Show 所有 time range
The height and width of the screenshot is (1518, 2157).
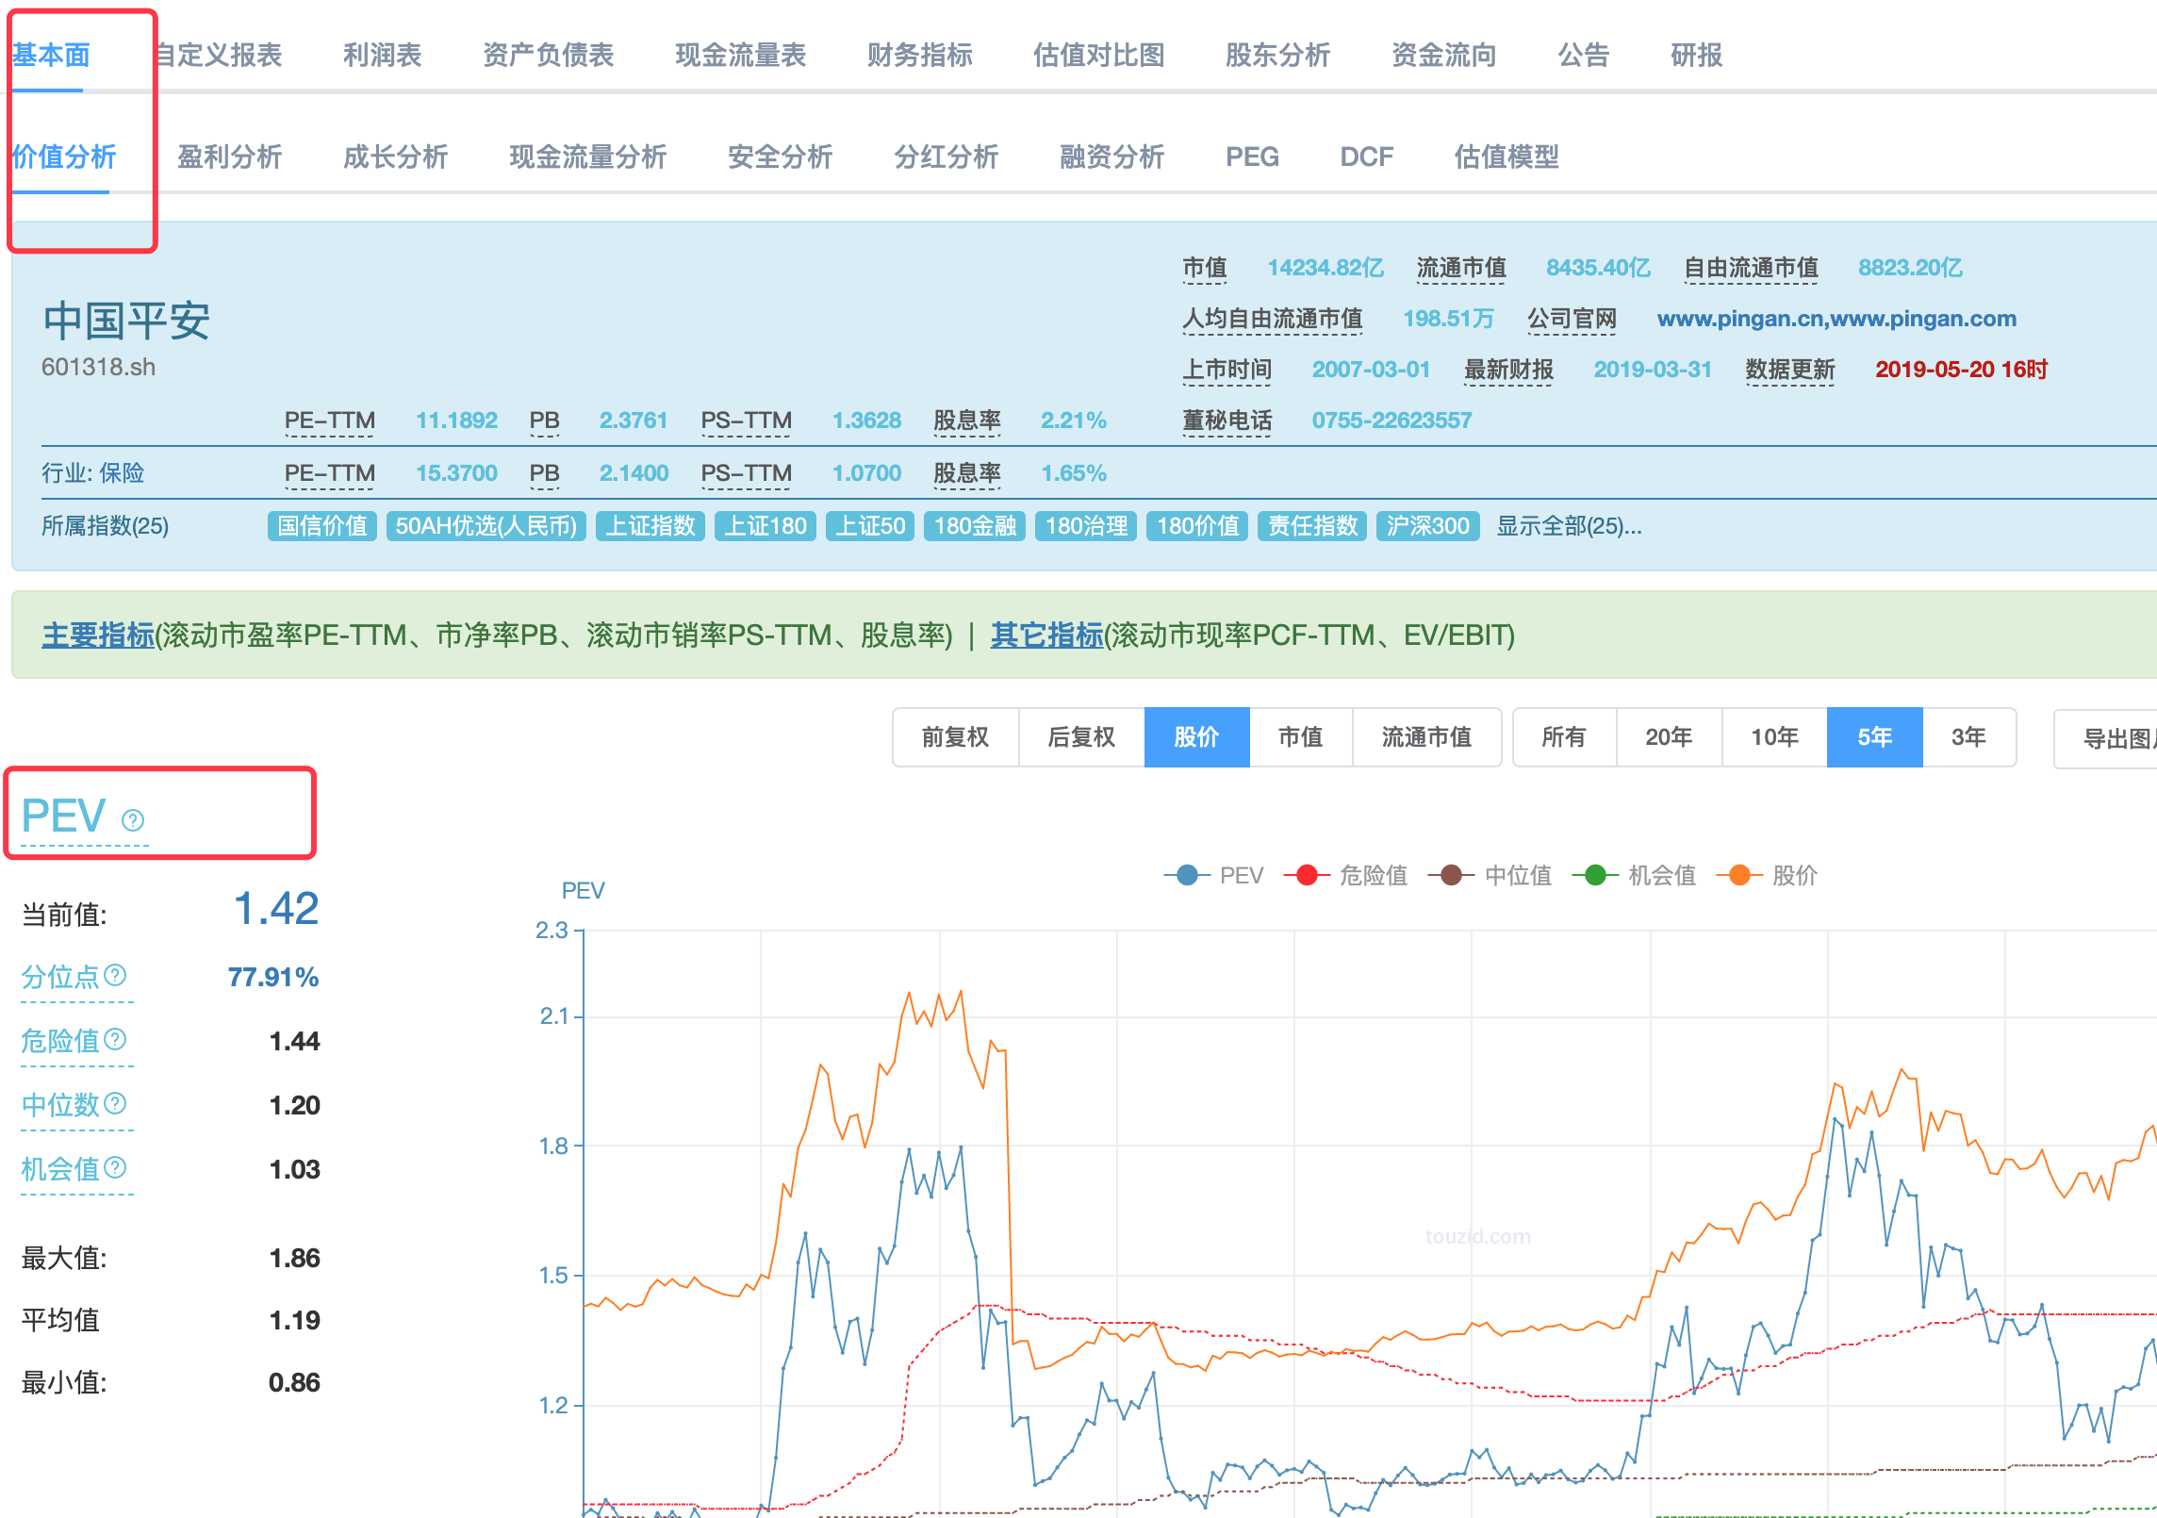1565,737
